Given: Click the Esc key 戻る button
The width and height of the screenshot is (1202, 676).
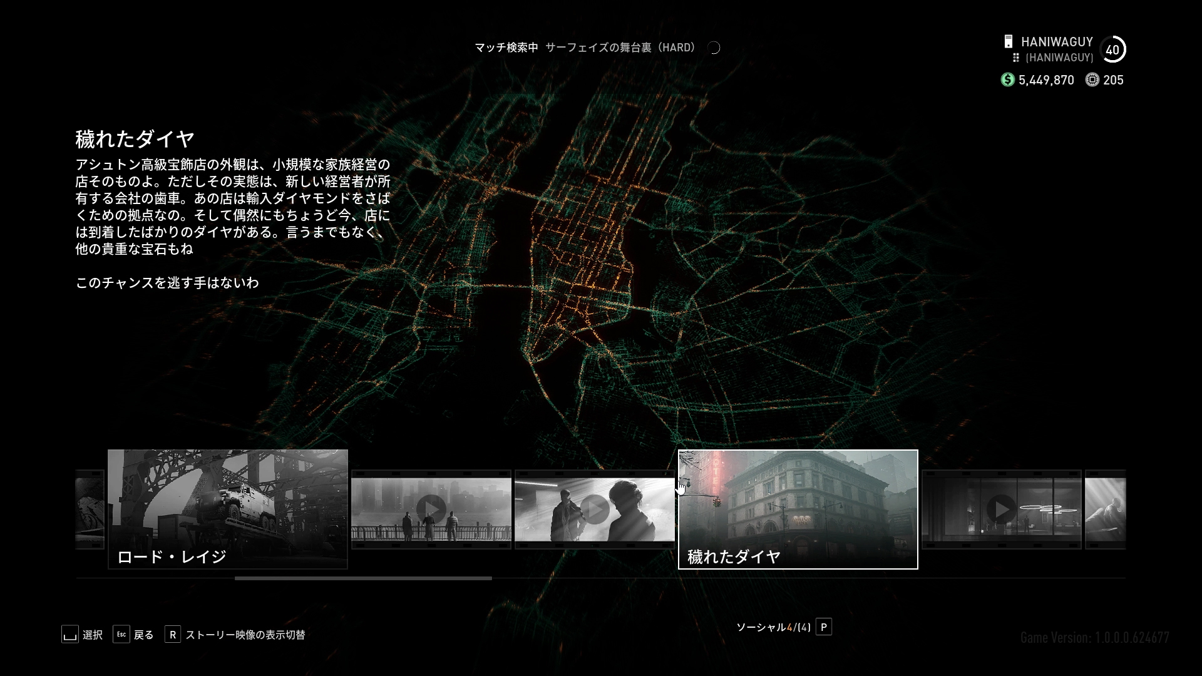Looking at the screenshot, I should [x=121, y=634].
